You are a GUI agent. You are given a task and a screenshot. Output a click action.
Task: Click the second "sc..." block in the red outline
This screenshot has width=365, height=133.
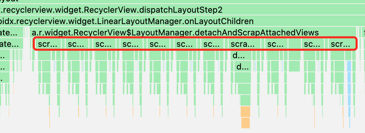click(x=77, y=44)
